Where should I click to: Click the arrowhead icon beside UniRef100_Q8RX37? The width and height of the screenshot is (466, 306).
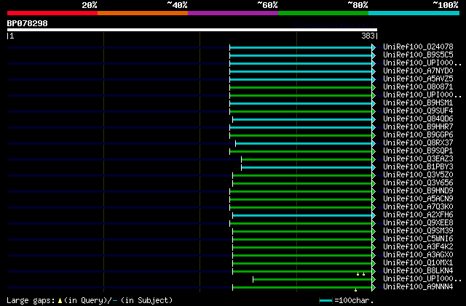click(x=374, y=144)
